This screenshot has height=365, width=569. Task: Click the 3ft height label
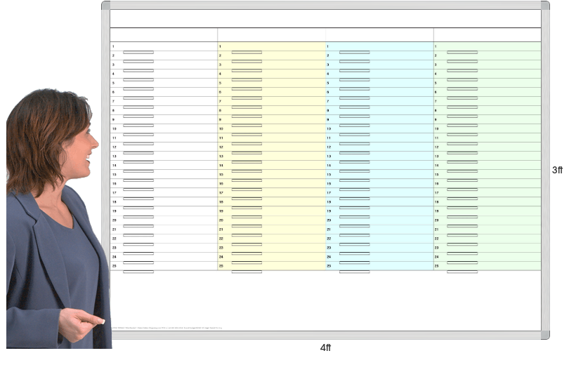[556, 170]
